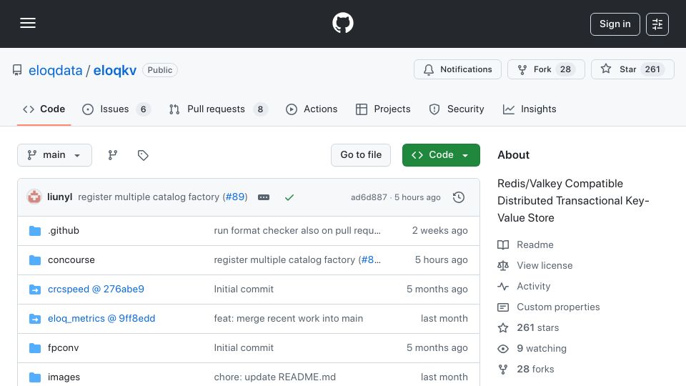The height and width of the screenshot is (386, 686).
Task: View commit history clock icon
Action: (x=459, y=197)
